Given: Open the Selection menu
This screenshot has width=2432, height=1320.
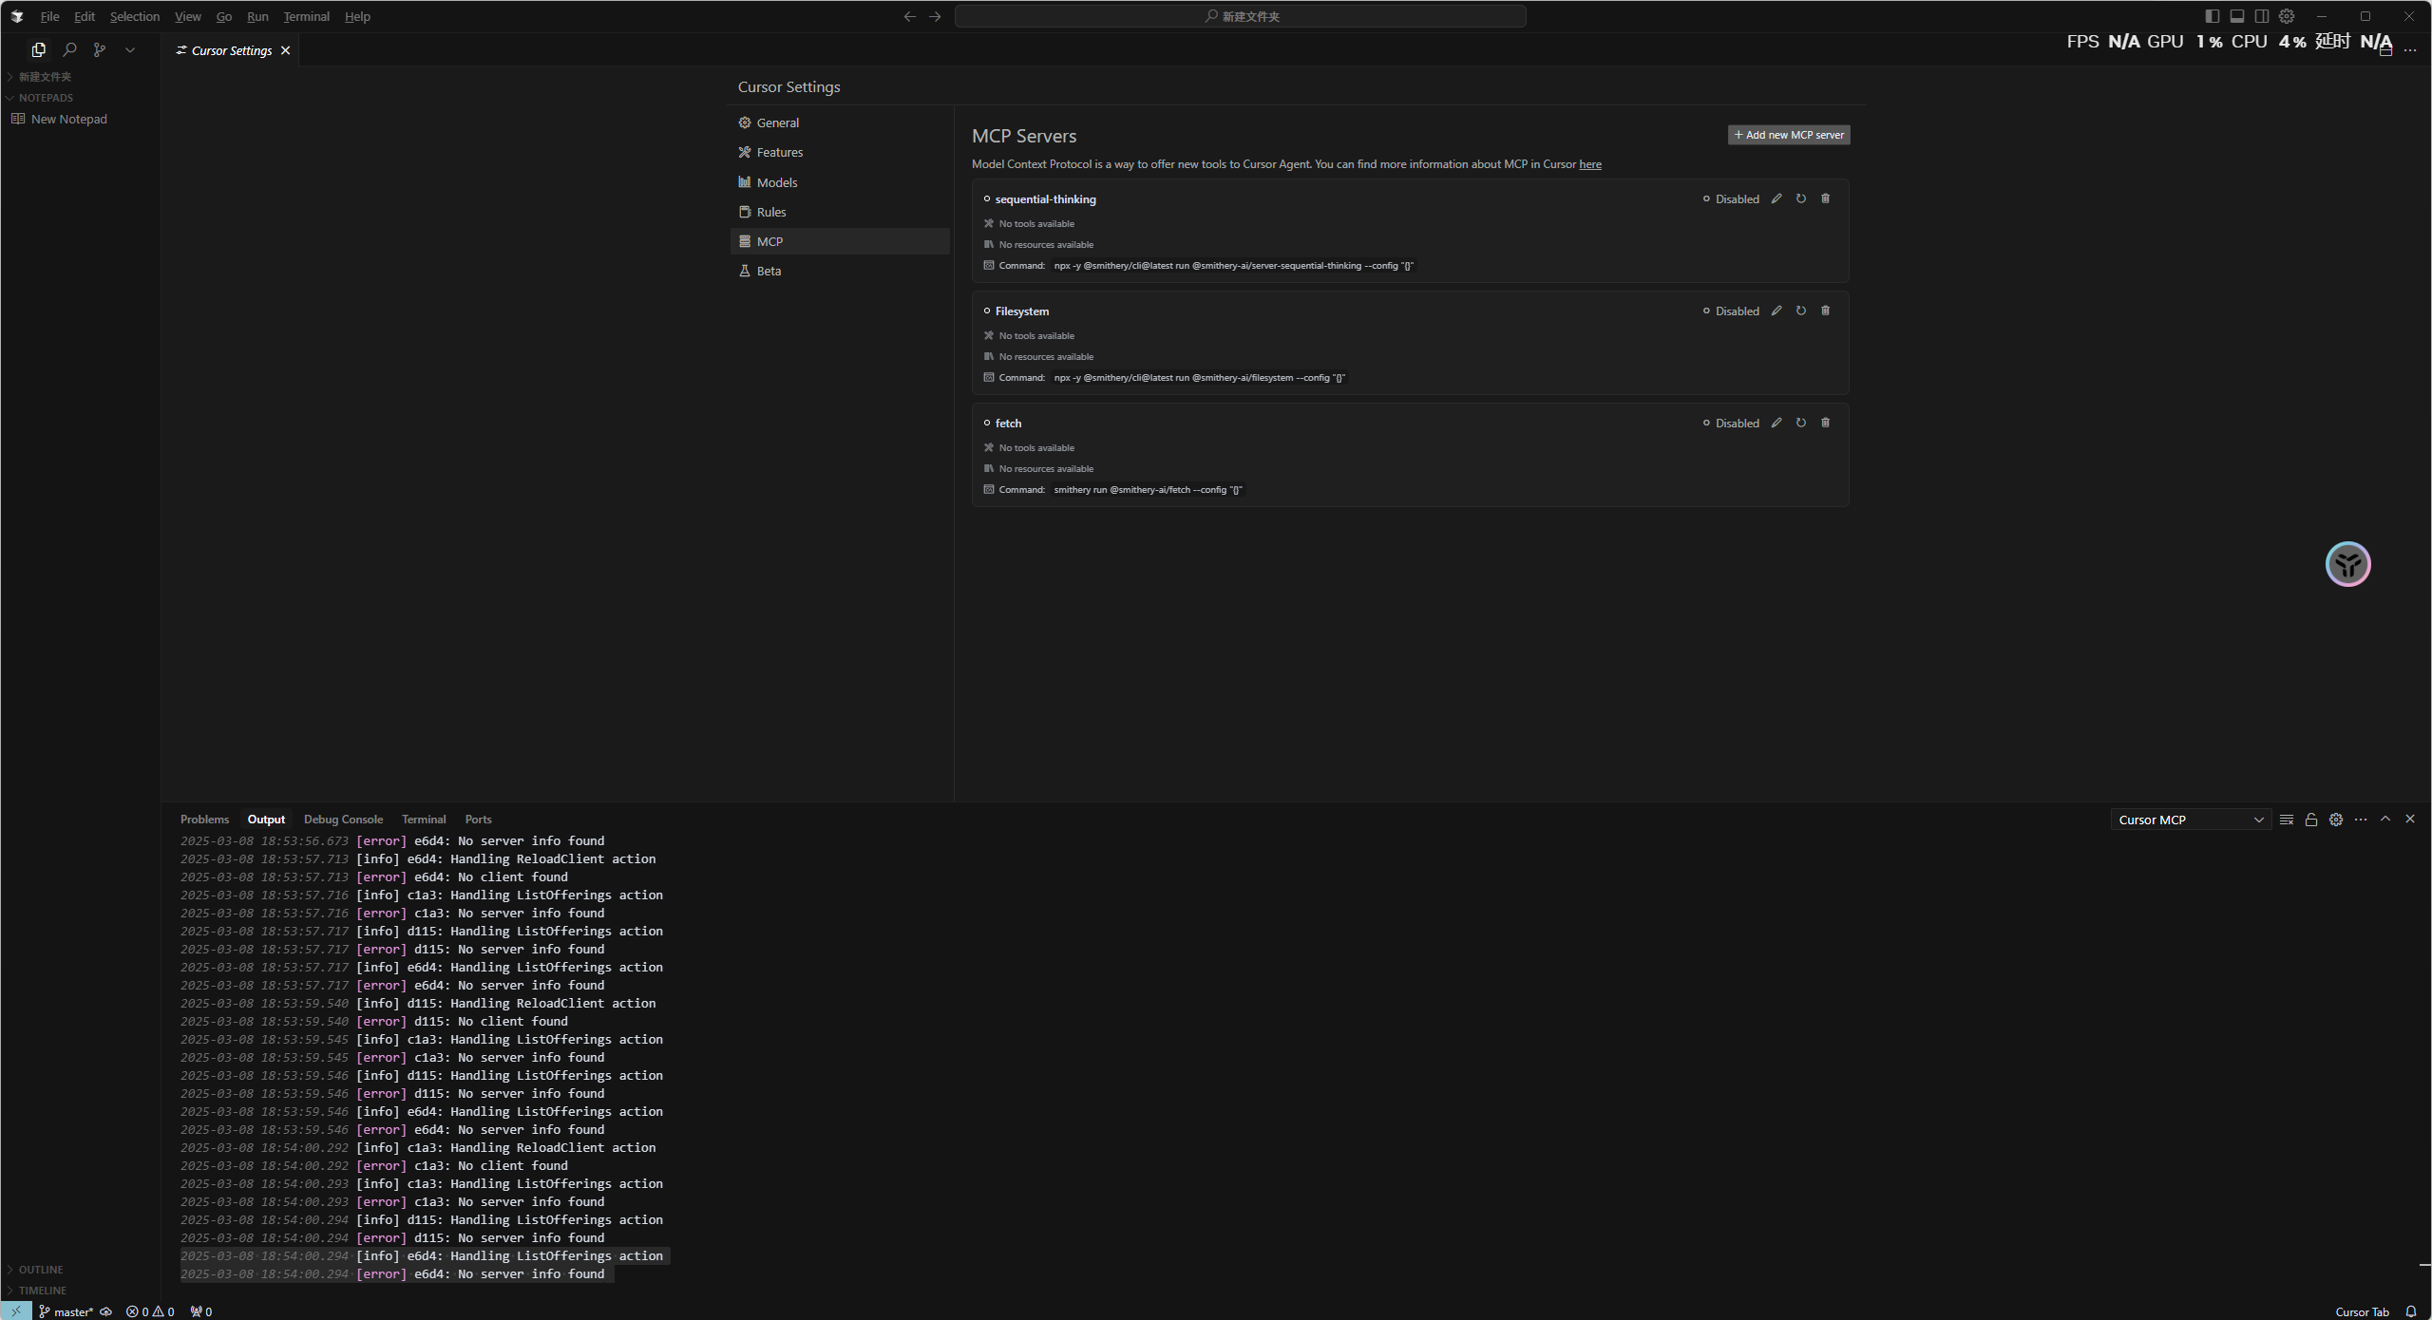Looking at the screenshot, I should click(134, 16).
